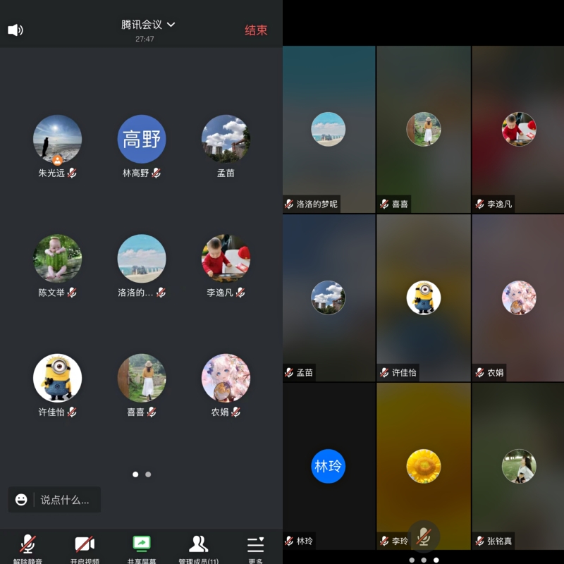Switch to second page dot under avatars

point(148,474)
